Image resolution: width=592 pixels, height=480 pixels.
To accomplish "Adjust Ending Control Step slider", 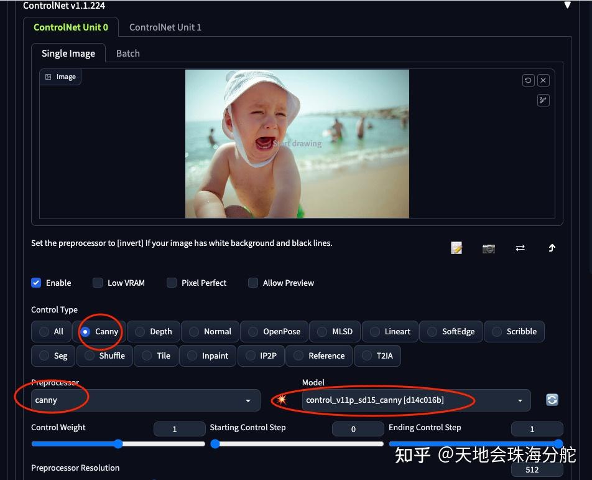I will pos(476,444).
